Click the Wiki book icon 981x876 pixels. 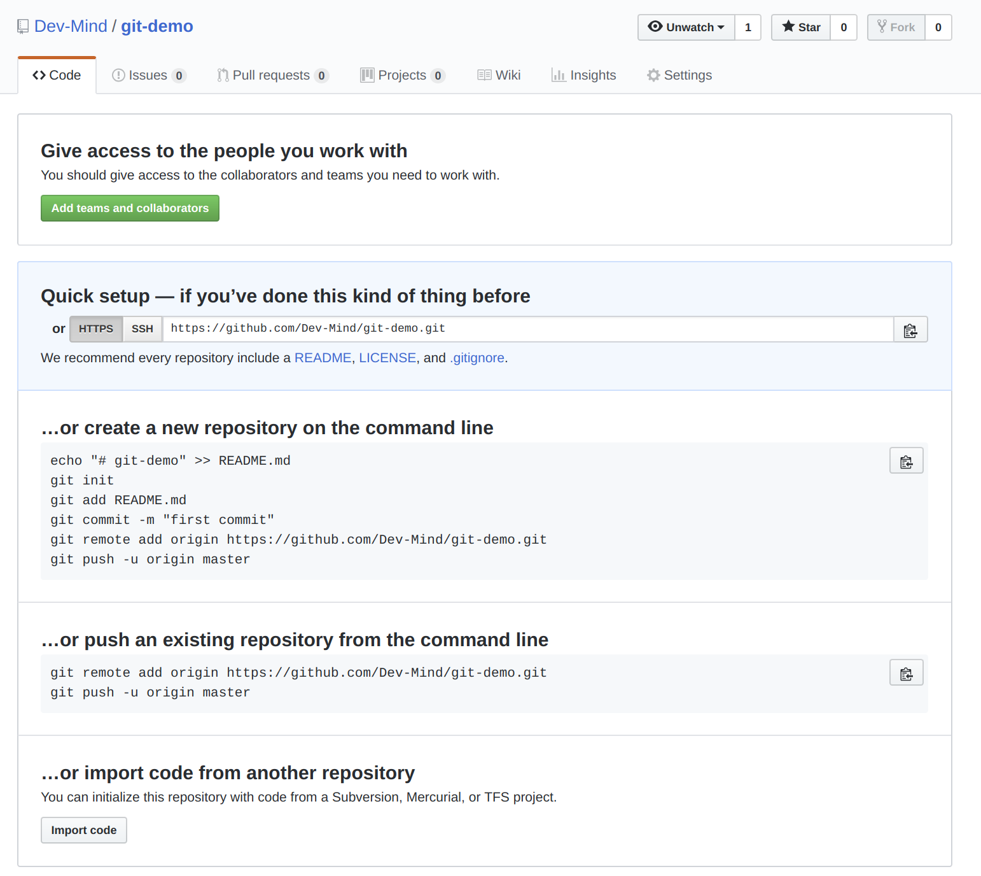pyautogui.click(x=484, y=75)
